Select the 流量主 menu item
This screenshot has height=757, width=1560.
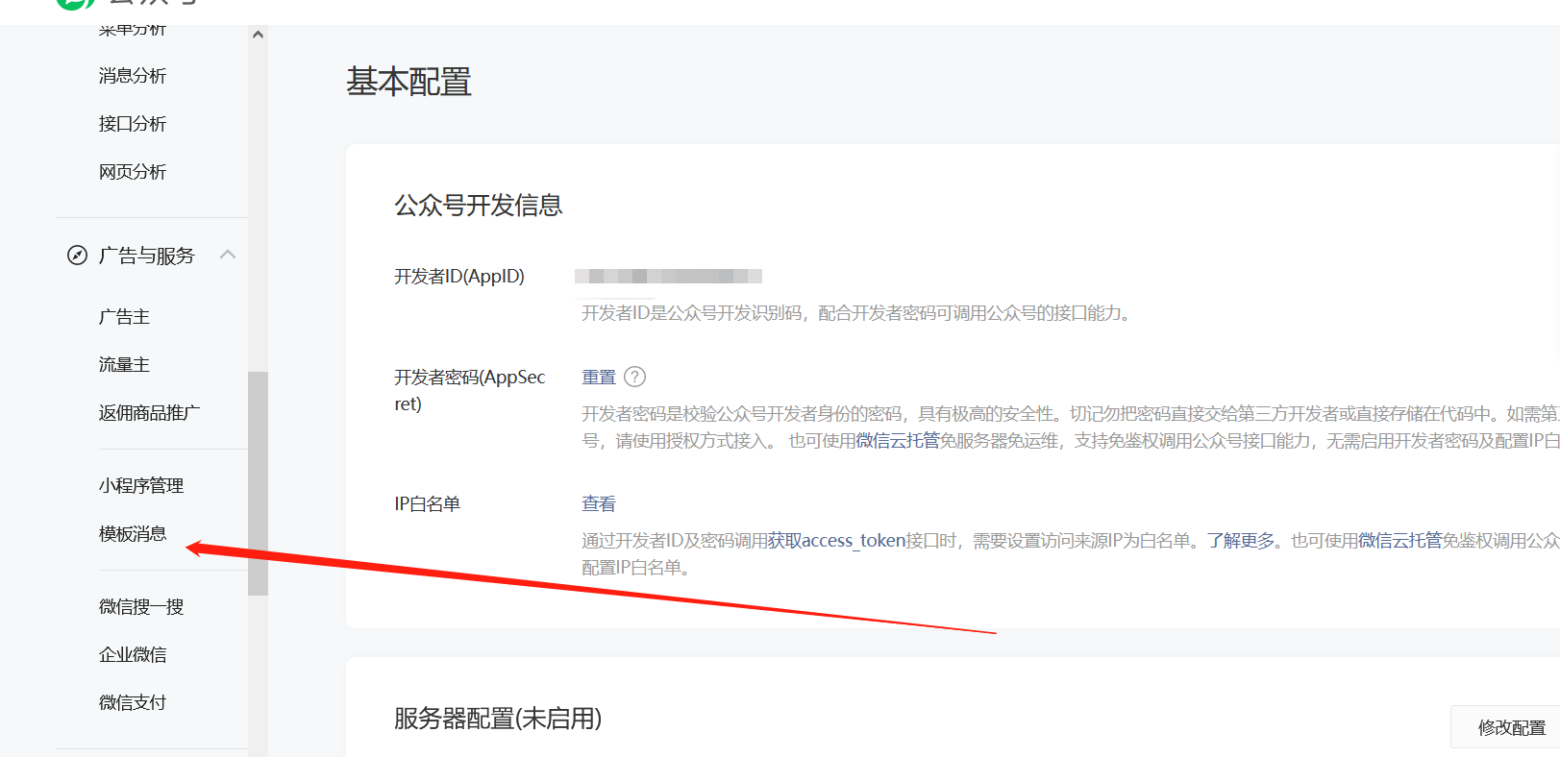coord(124,365)
